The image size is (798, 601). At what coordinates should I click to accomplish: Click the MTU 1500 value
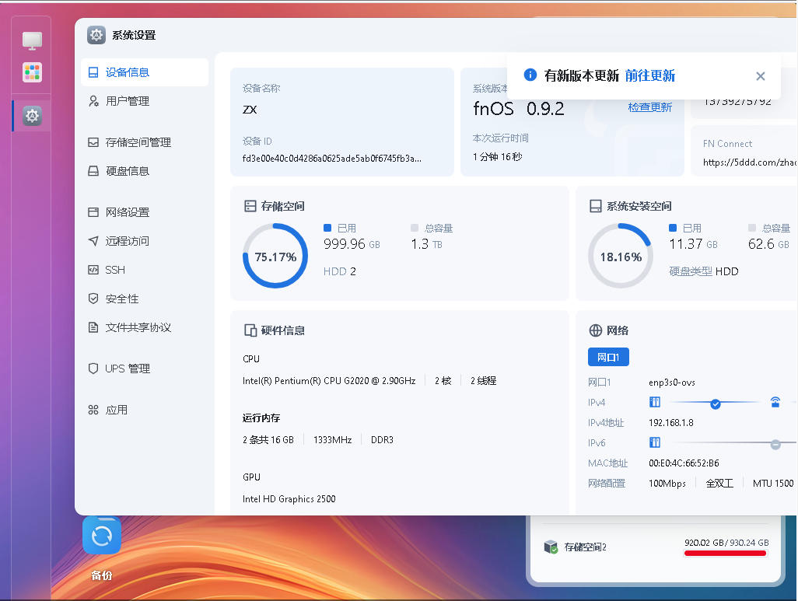tap(773, 484)
